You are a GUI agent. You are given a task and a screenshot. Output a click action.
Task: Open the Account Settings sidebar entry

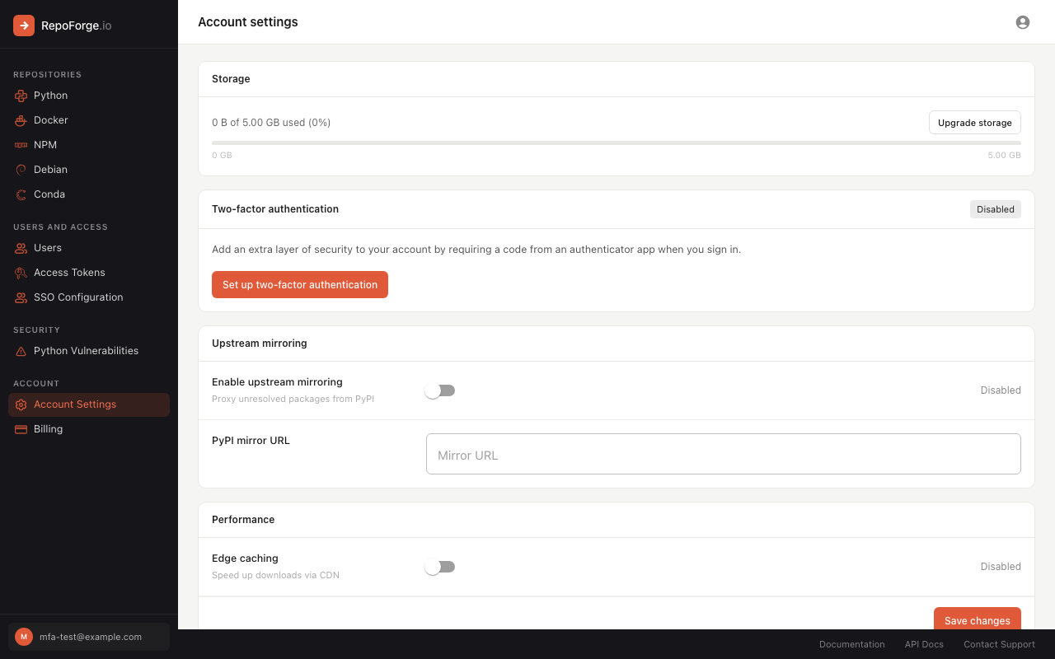[x=74, y=404]
